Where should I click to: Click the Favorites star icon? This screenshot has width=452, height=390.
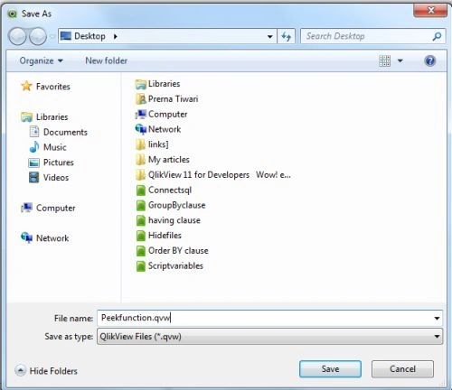click(x=26, y=86)
